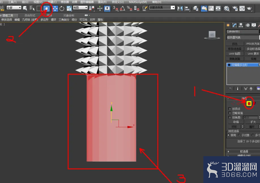Click the Use Pivot Point Center icon
Viewport: 260px width, 183px height.
click(91, 8)
